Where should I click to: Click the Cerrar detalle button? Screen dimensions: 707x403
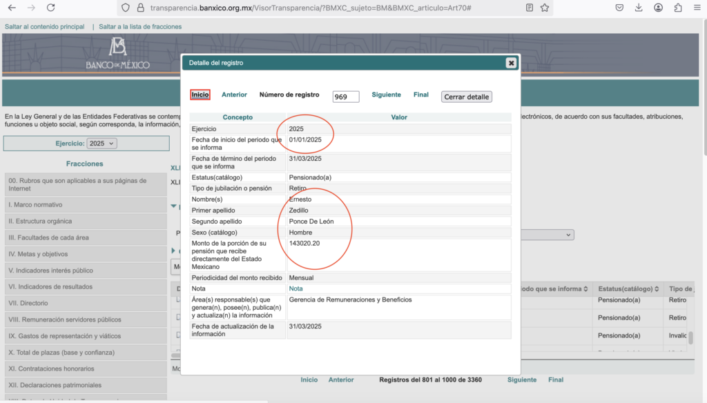(x=467, y=97)
